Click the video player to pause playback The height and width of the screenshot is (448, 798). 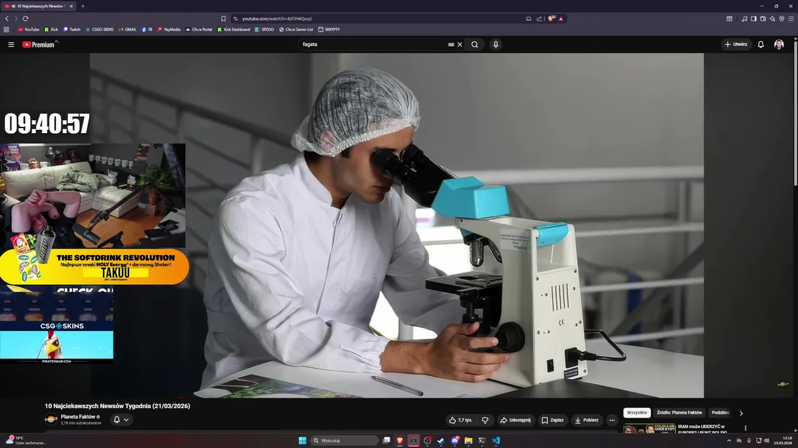tap(397, 225)
